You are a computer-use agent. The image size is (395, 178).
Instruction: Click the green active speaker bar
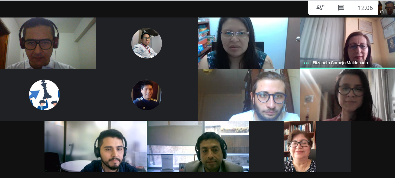347,68
